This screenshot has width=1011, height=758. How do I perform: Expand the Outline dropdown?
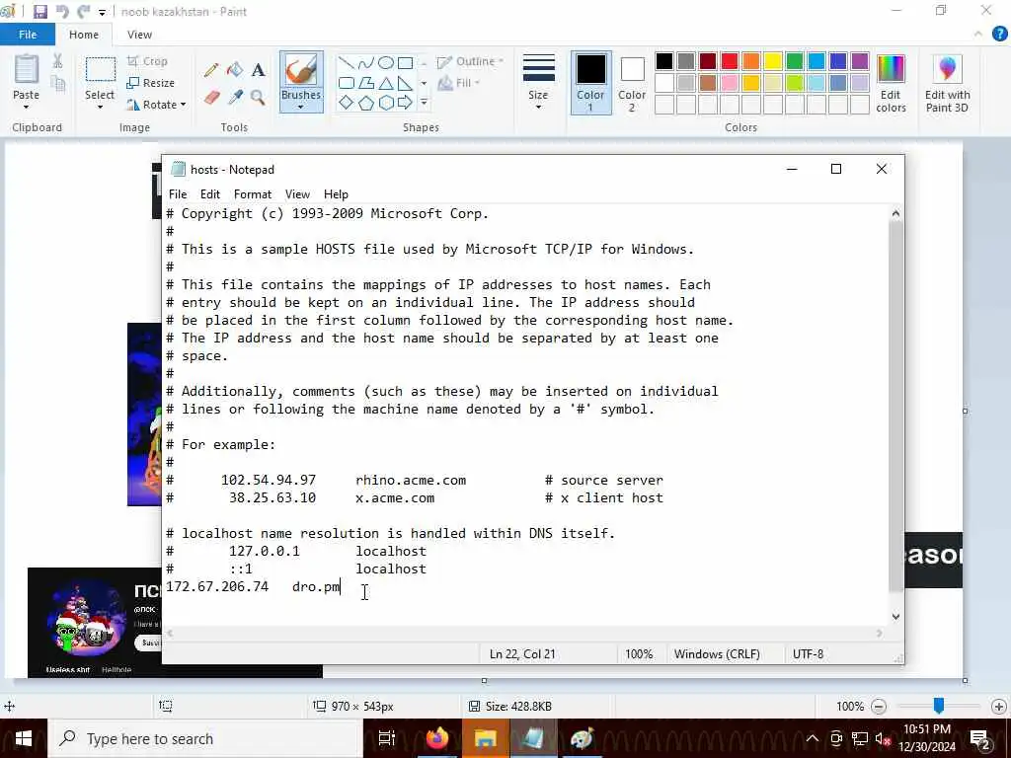(x=501, y=61)
